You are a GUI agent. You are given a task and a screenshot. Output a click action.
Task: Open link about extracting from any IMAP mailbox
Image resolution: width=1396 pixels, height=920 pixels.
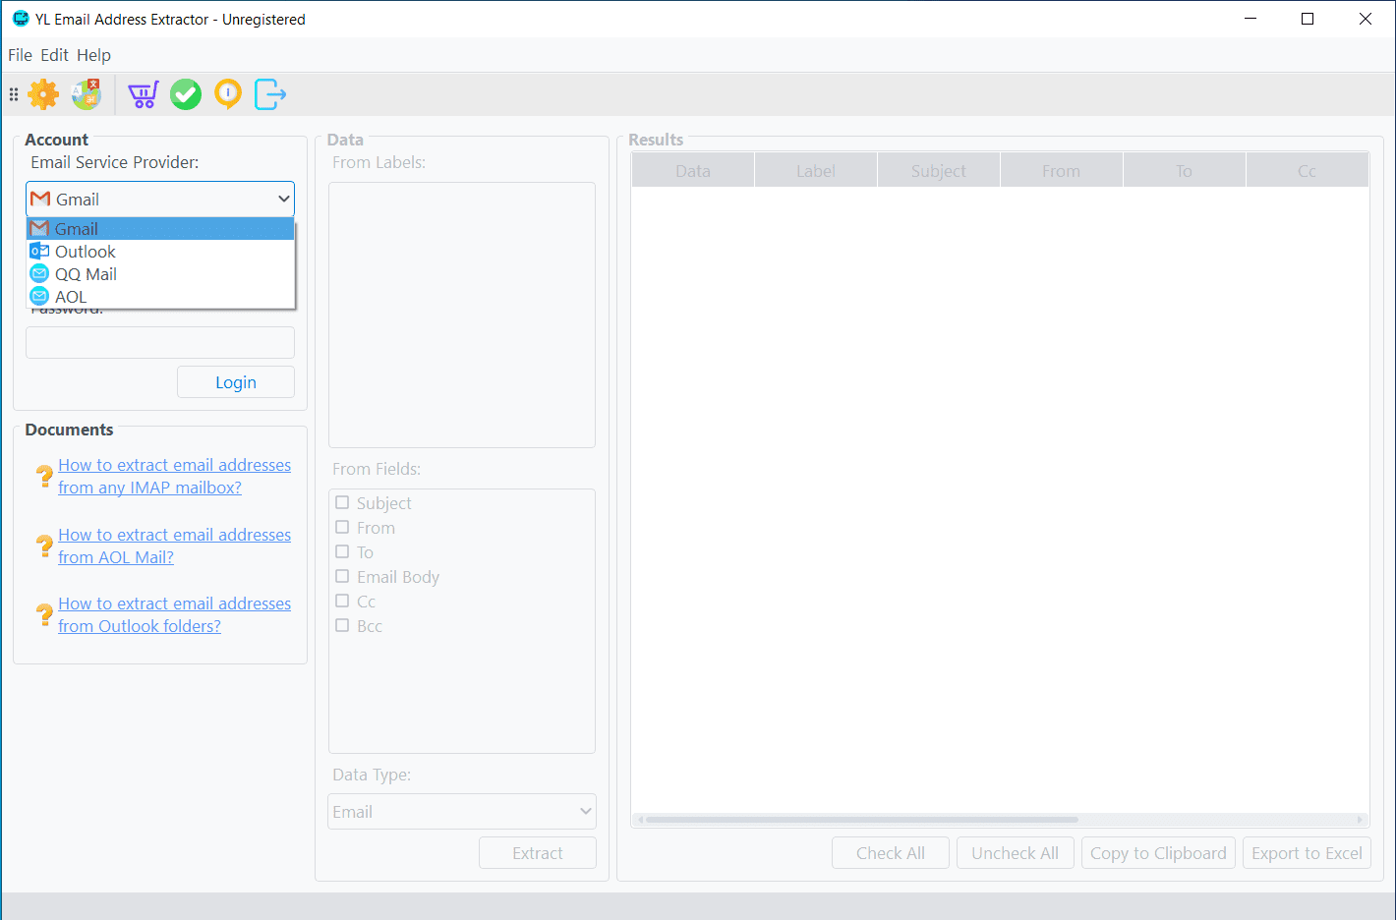point(175,477)
